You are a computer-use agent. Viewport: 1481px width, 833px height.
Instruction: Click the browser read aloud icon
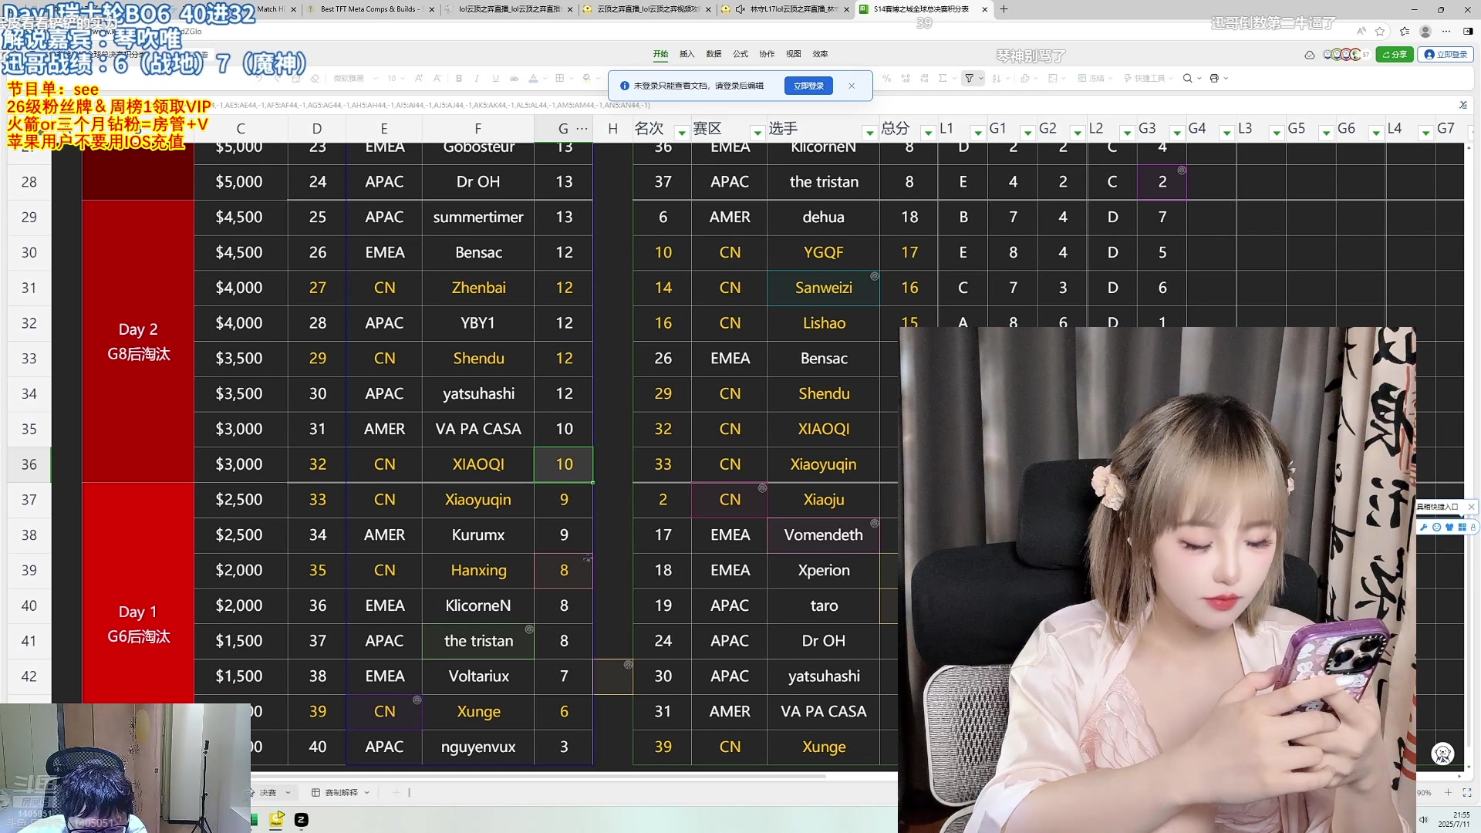click(1361, 32)
